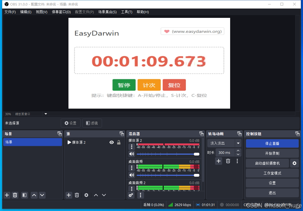Click the 滤镜 filters button
303x211 pixels.
click(92, 123)
